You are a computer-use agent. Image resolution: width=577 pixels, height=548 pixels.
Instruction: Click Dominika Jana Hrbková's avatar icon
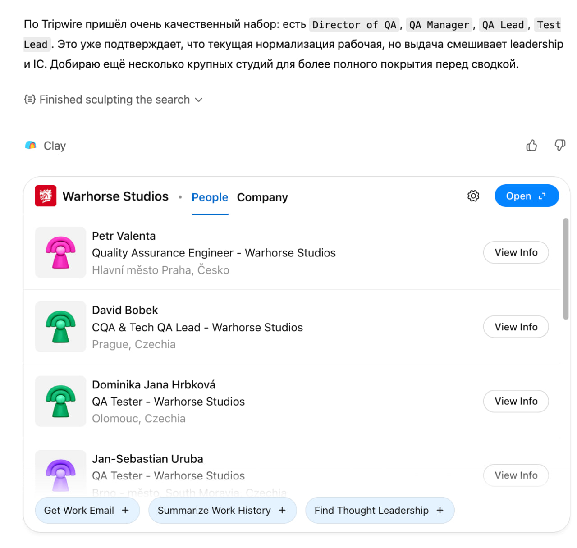coord(60,401)
